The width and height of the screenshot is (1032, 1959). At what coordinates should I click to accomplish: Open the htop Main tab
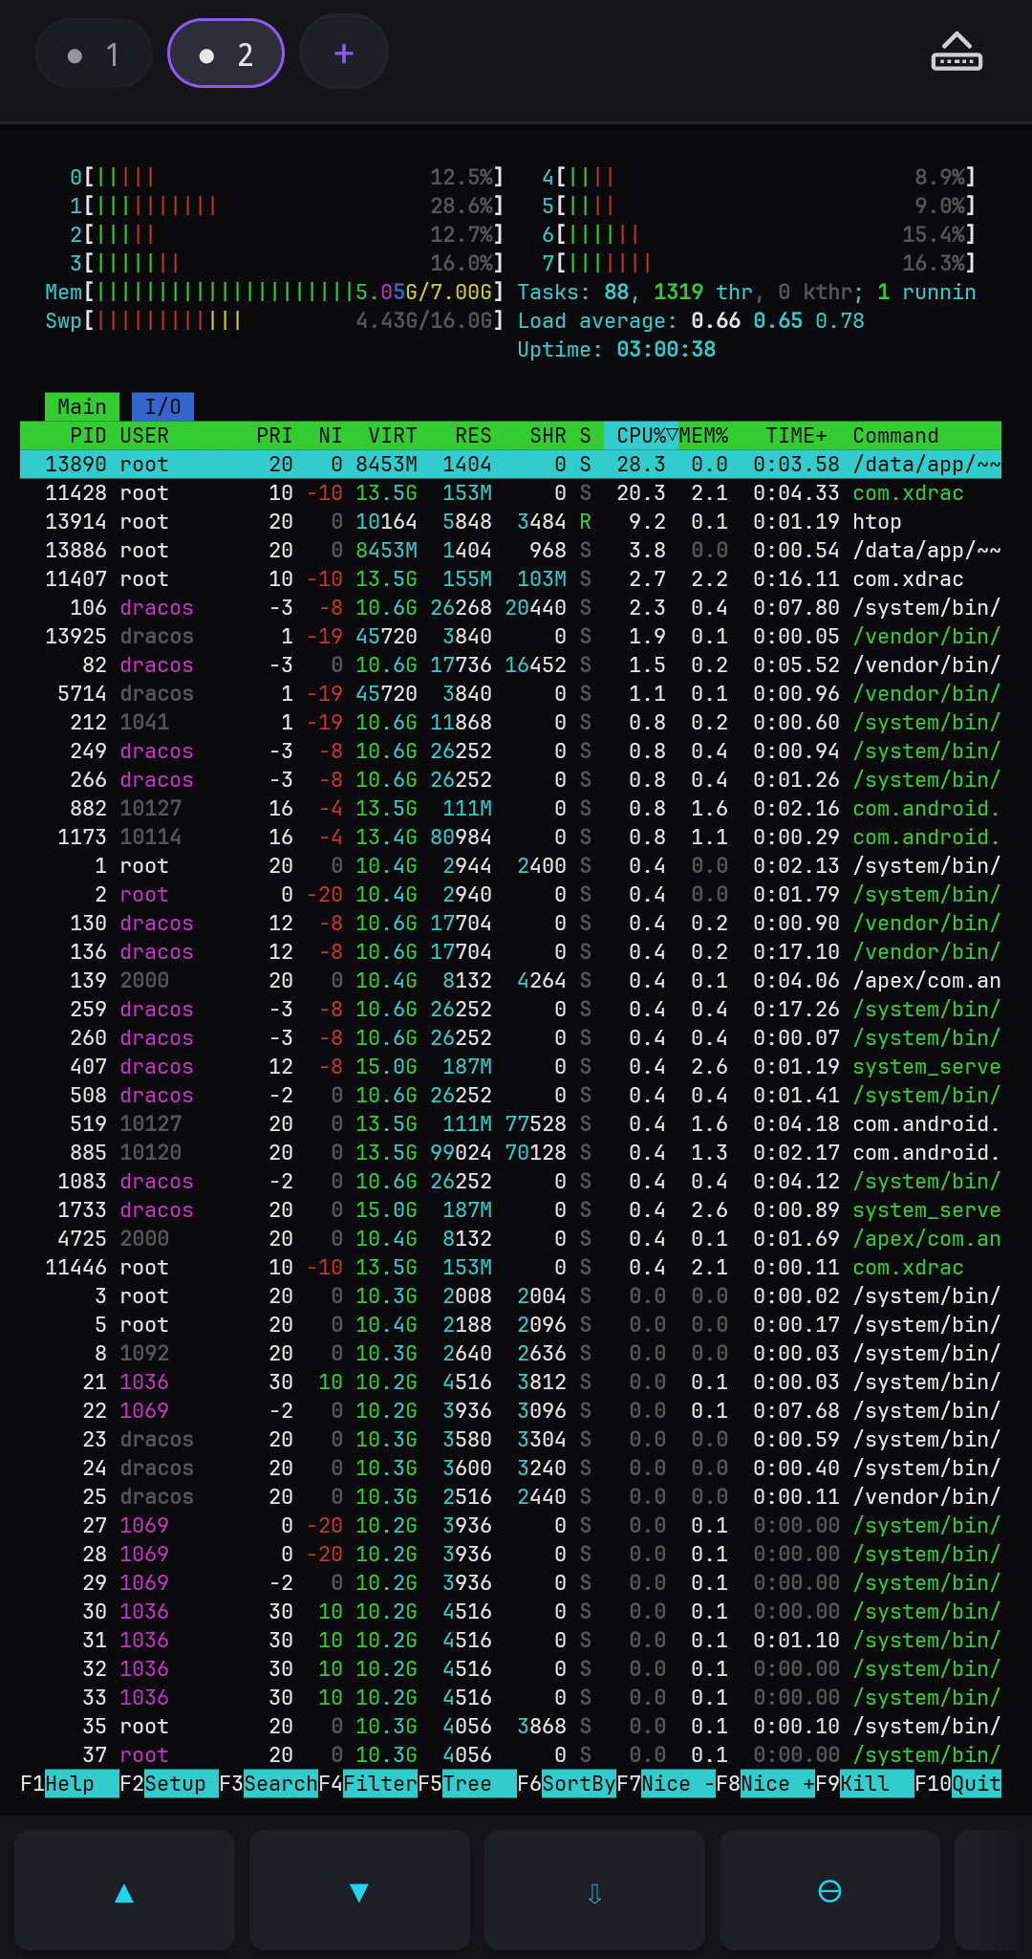pyautogui.click(x=82, y=406)
